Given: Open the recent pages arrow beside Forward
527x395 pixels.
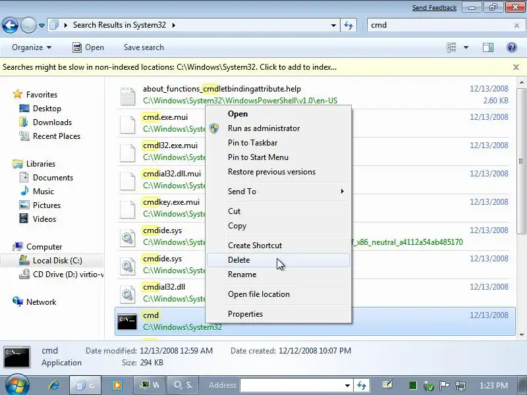Looking at the screenshot, I should pyautogui.click(x=42, y=25).
